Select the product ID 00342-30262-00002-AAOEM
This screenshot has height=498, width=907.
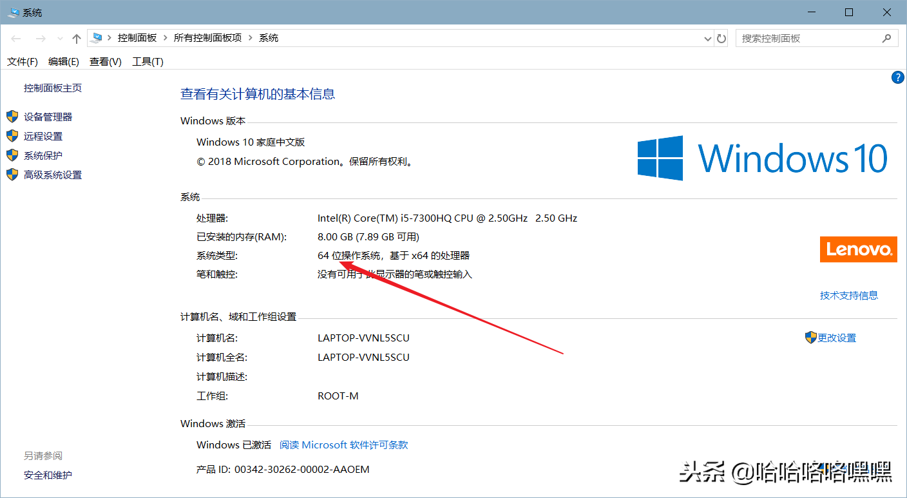pos(302,470)
